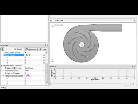Click the Properties panel vertical scrollbar thumb
Image resolution: width=138 pixels, height=104 pixels.
click(47, 73)
